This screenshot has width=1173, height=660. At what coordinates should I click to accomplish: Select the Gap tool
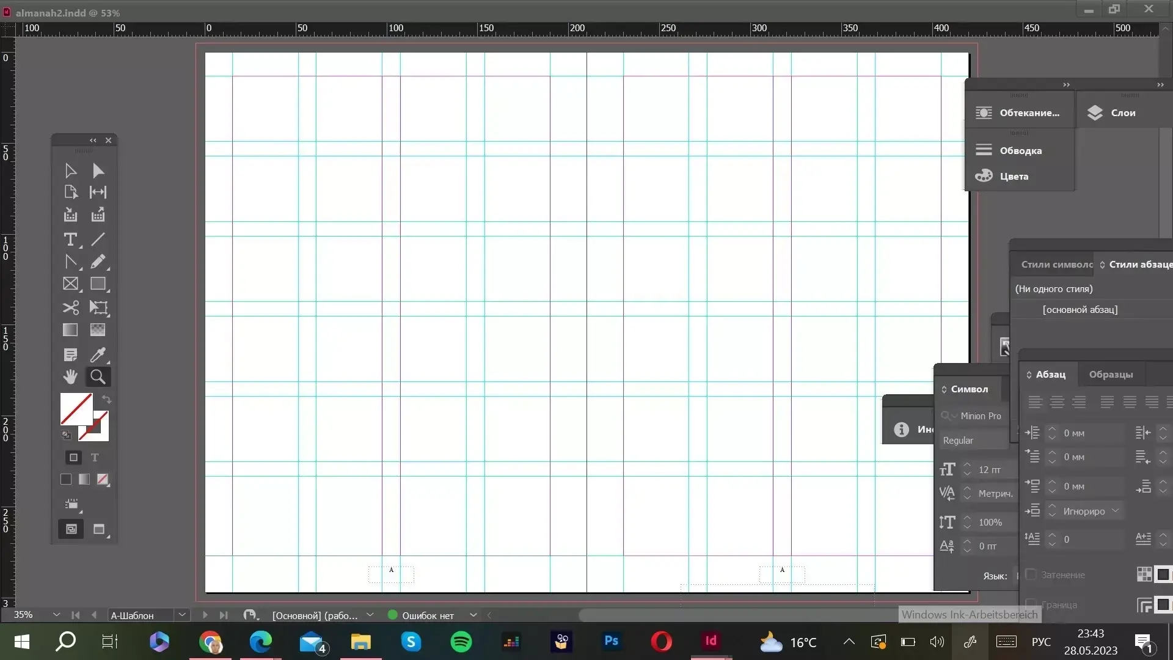pos(98,193)
